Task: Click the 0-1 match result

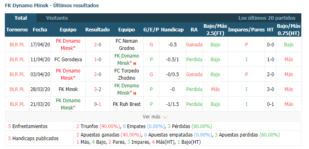Action: click(98, 104)
